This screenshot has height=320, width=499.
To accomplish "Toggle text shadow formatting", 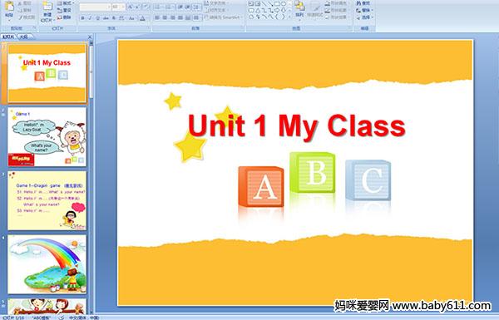I will click(114, 18).
